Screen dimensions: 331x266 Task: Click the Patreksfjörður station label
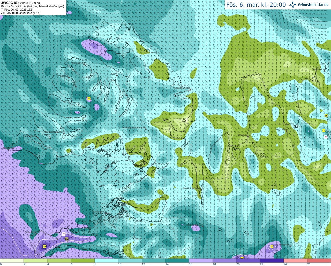30,136
